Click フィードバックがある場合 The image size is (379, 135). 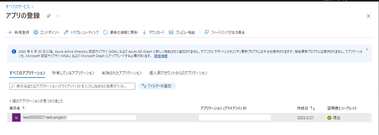pyautogui.click(x=224, y=32)
